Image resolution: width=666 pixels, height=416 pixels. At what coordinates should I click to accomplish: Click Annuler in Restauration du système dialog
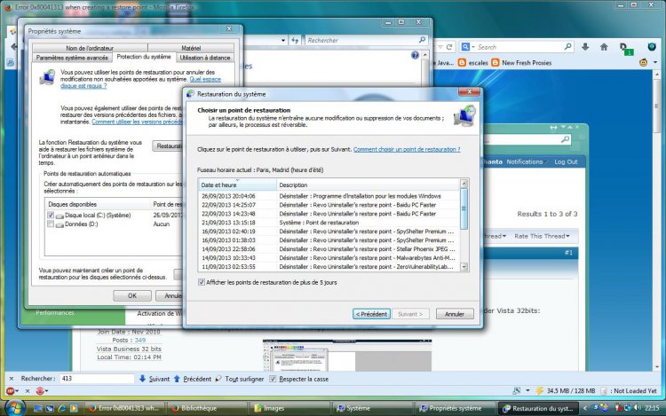(455, 314)
